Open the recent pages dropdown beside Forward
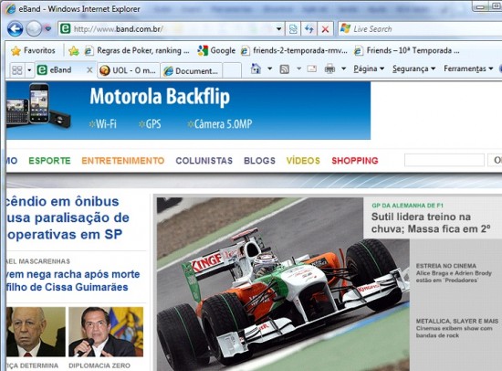 click(48, 29)
